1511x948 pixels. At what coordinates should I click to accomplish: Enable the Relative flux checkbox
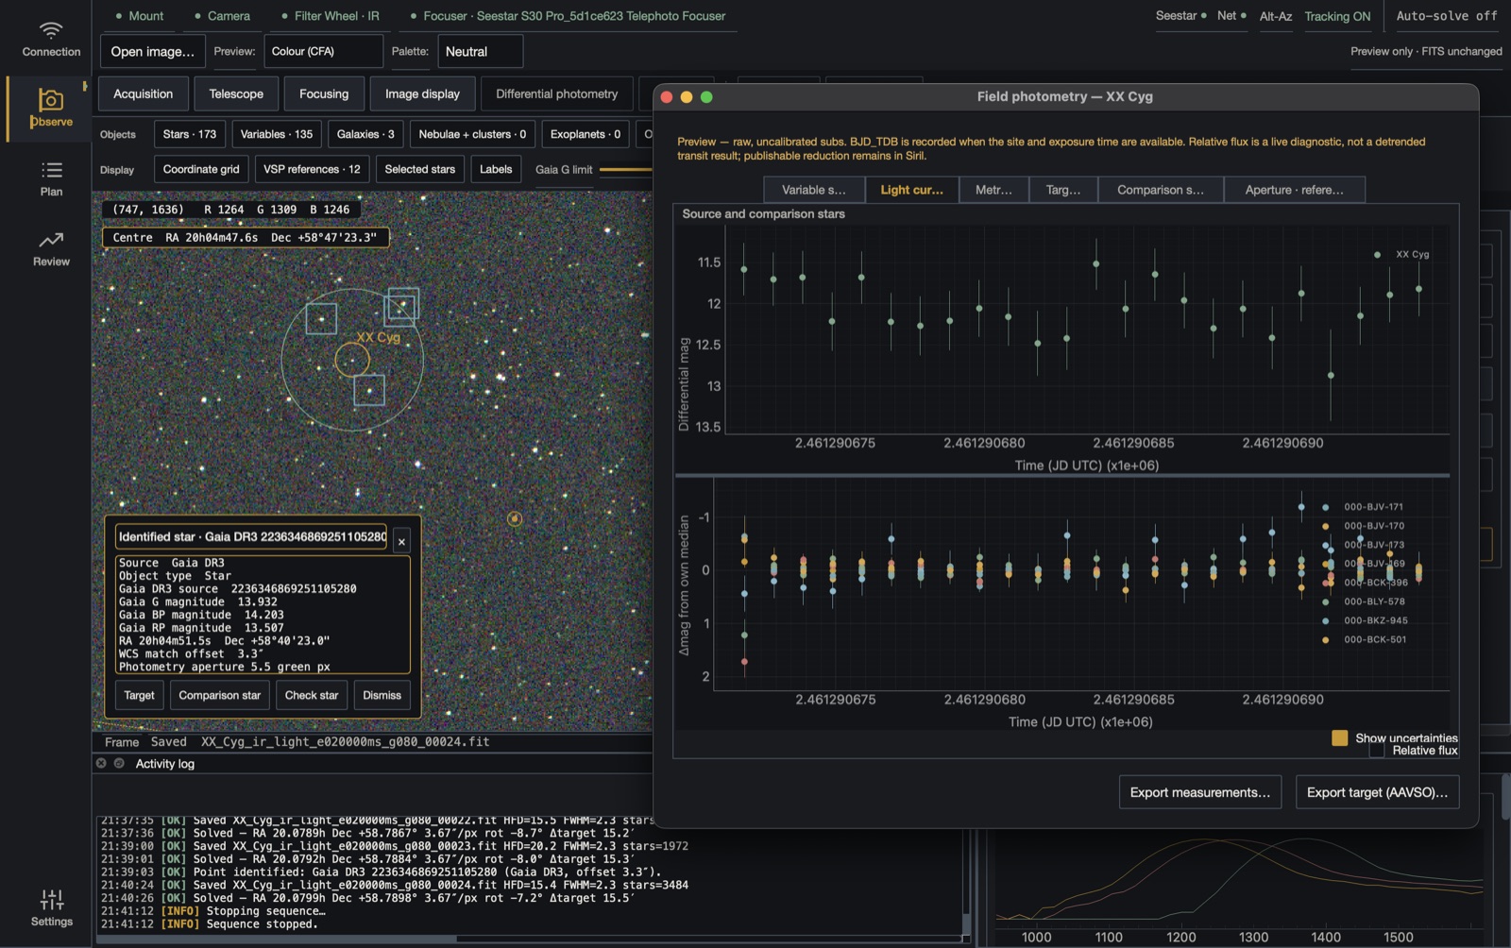coord(1377,751)
